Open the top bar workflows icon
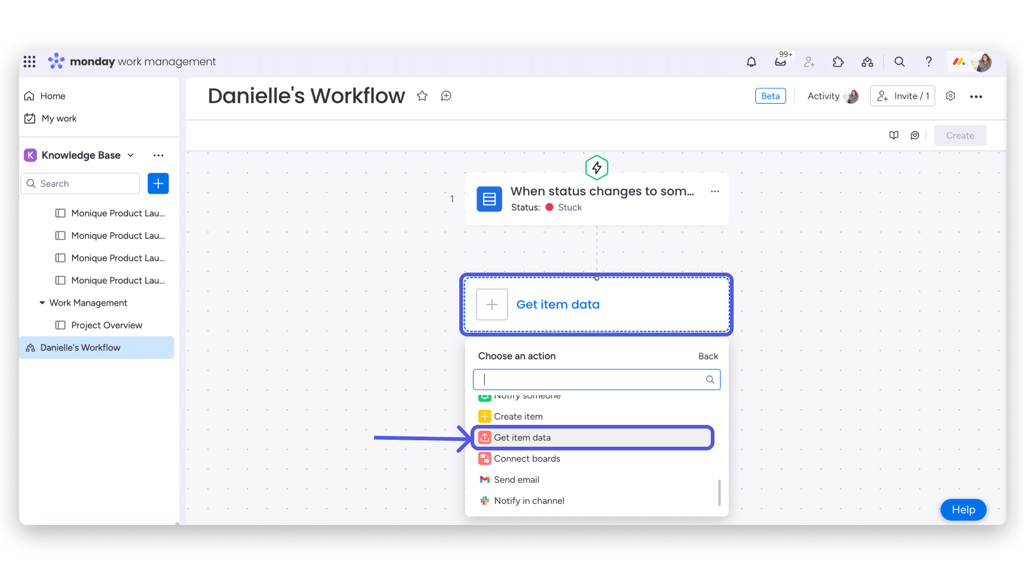 point(867,62)
